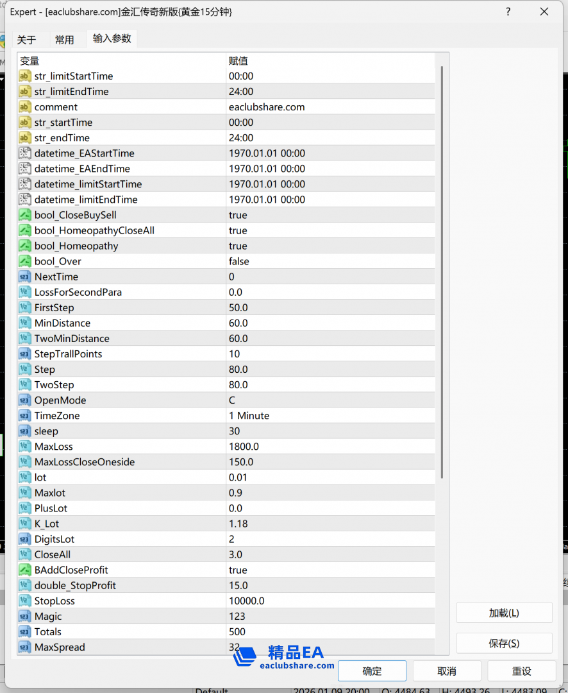Viewport: 568px width, 693px height.
Task: Click the integer icon beside NextTime
Action: click(25, 277)
